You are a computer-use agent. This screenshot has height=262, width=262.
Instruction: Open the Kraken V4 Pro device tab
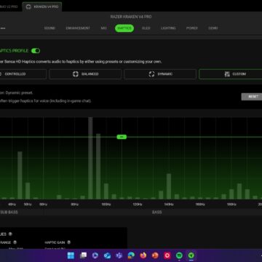pos(42,7)
